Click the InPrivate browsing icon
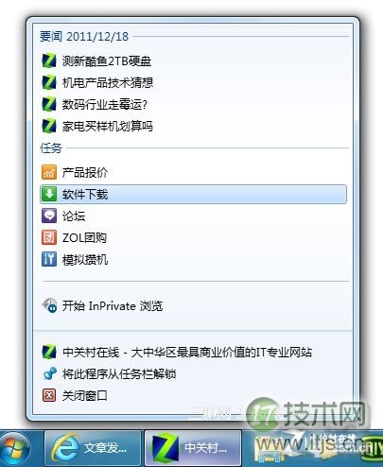 click(x=49, y=305)
